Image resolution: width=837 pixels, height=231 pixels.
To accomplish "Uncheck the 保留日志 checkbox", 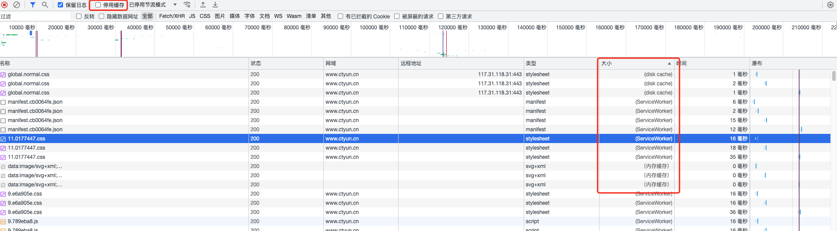I will click(x=60, y=5).
